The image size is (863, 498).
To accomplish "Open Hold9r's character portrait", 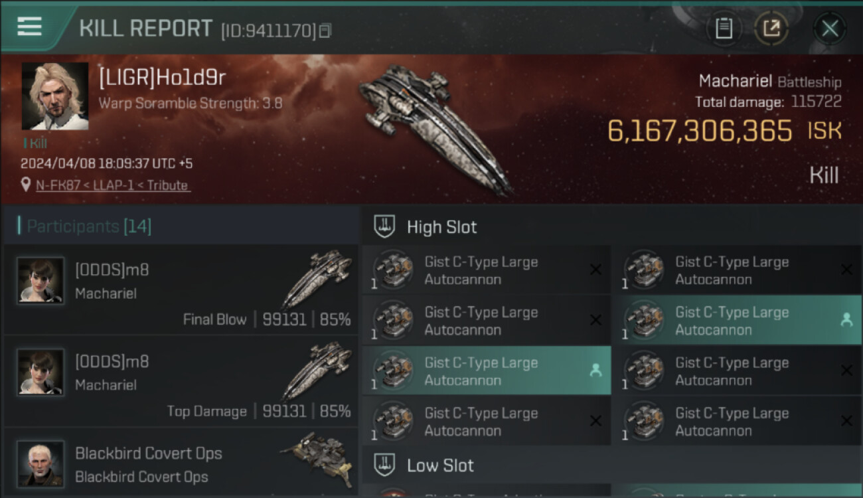I will click(x=55, y=96).
